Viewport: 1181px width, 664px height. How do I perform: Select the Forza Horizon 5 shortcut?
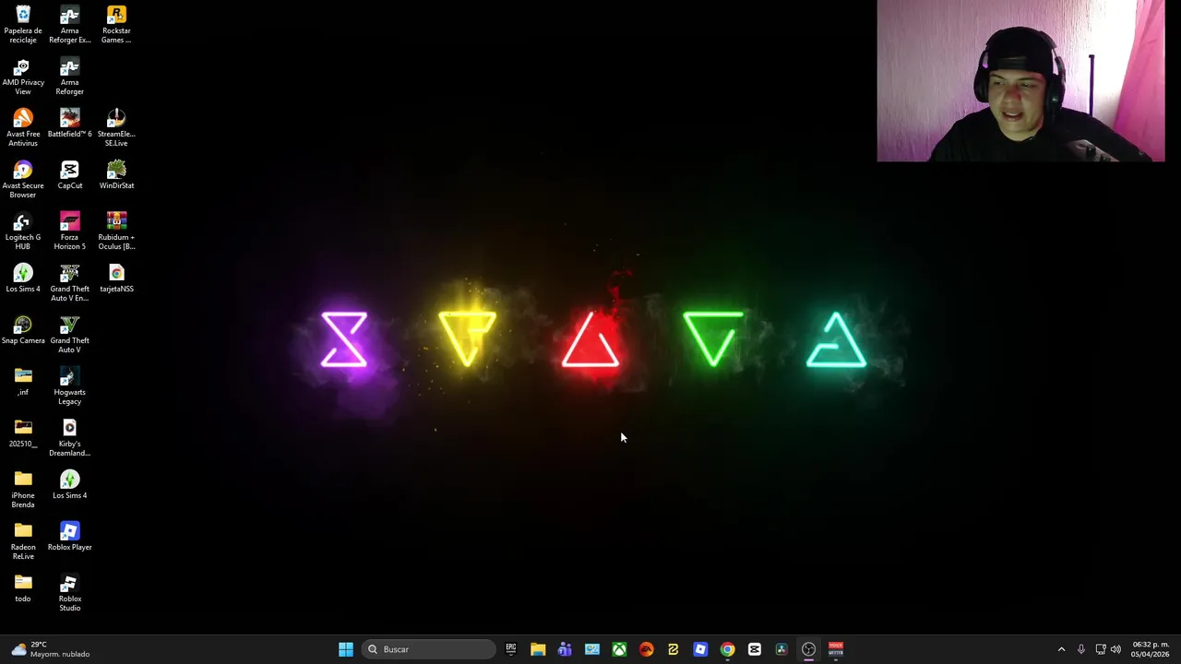click(70, 231)
